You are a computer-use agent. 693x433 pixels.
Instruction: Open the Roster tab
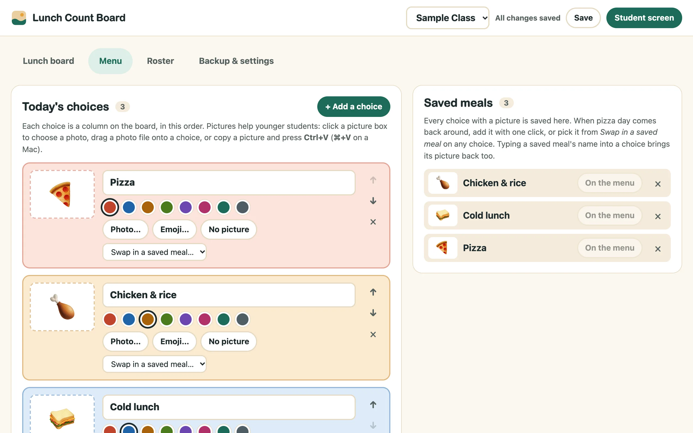tap(160, 61)
